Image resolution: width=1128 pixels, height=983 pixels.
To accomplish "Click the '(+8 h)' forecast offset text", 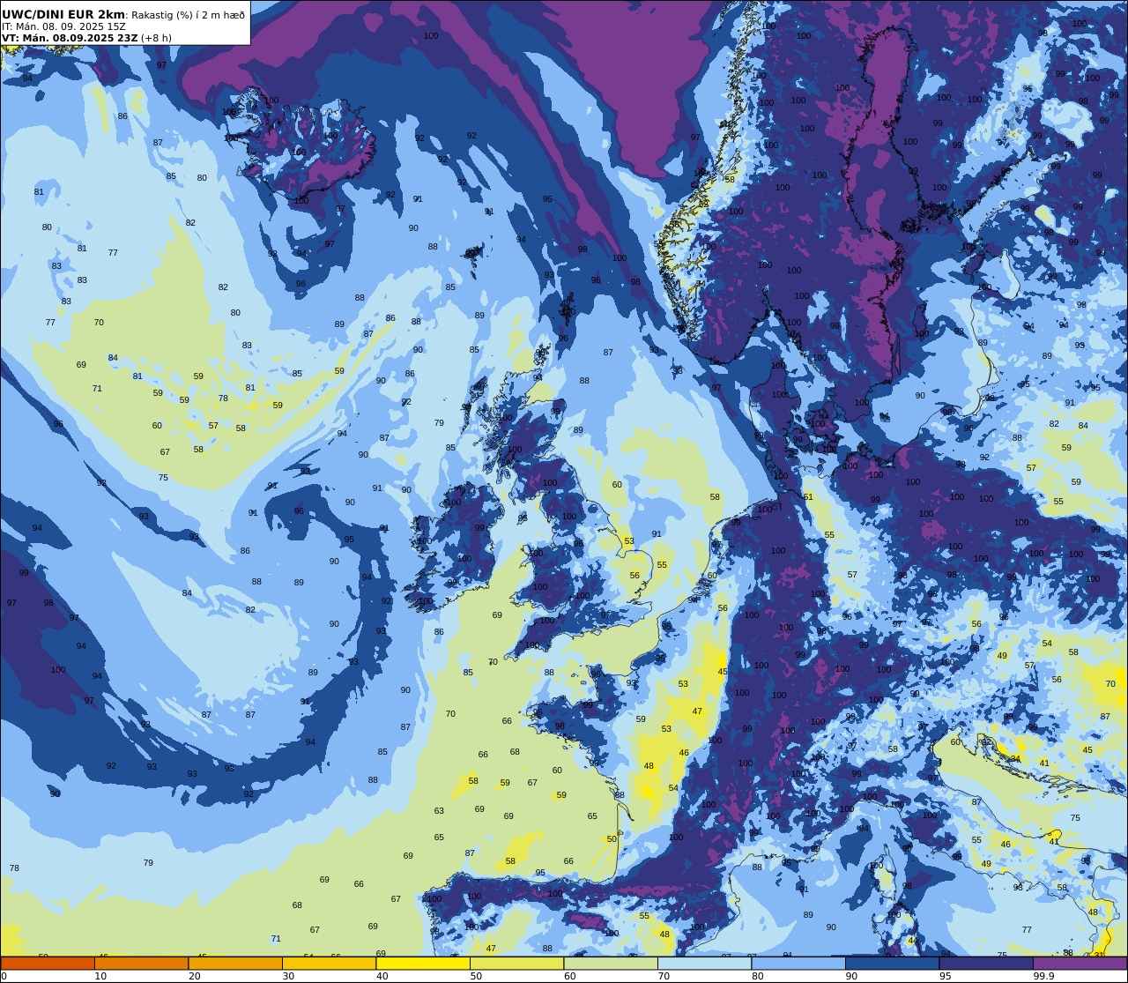I will 157,38.
